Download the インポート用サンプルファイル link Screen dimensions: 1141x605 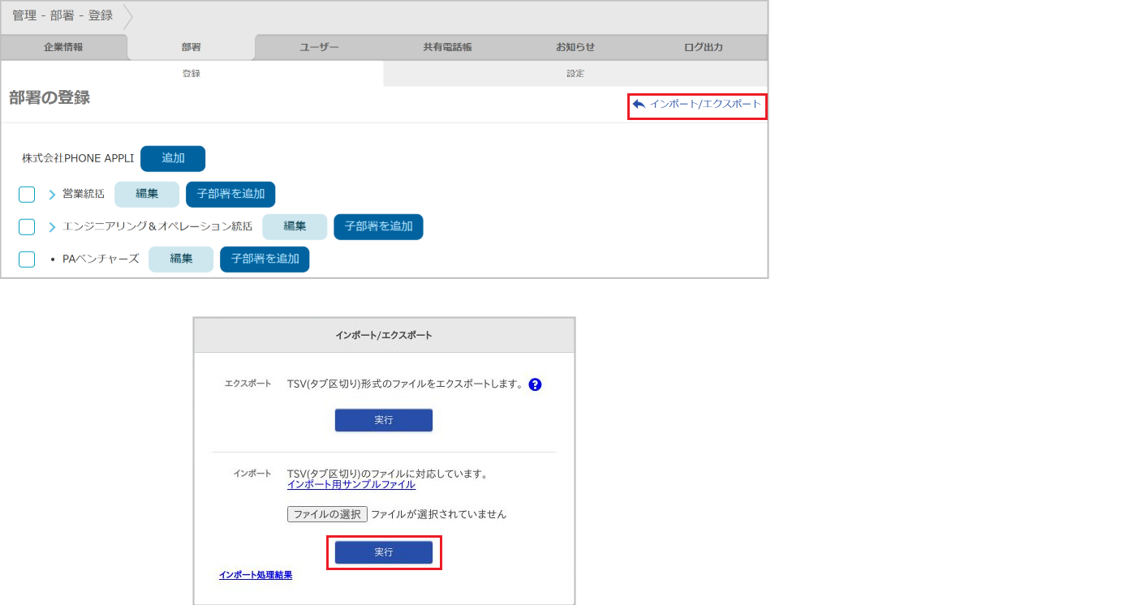(x=351, y=485)
